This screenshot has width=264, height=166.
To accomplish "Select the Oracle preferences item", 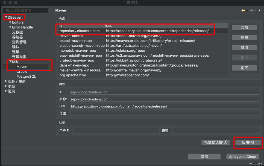I will coord(22,72).
